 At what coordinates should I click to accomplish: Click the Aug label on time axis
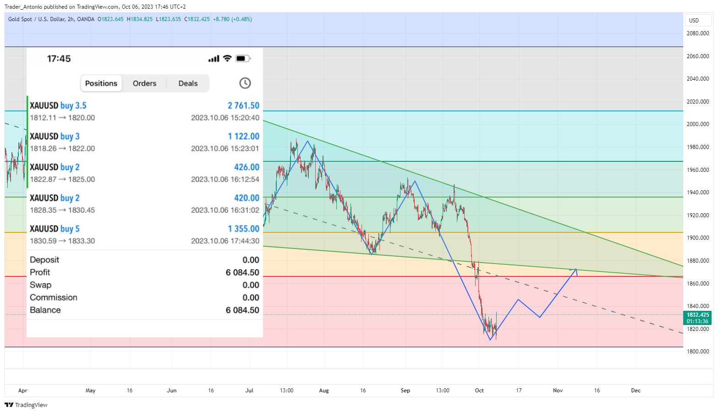pyautogui.click(x=324, y=391)
